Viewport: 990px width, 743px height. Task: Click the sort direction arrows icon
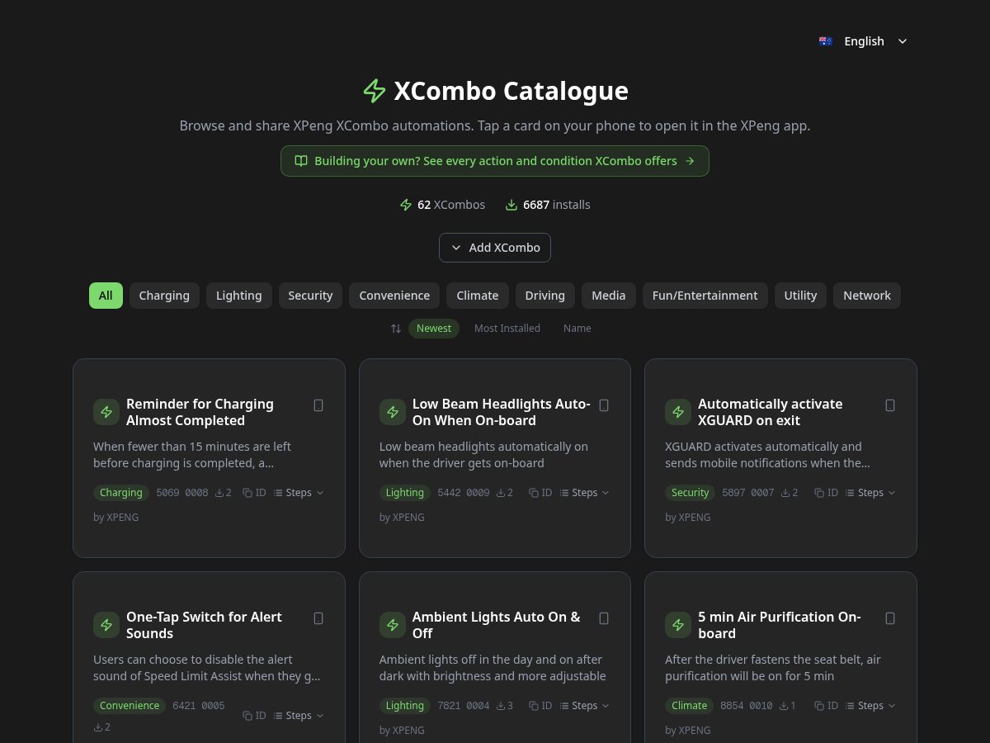click(x=396, y=329)
